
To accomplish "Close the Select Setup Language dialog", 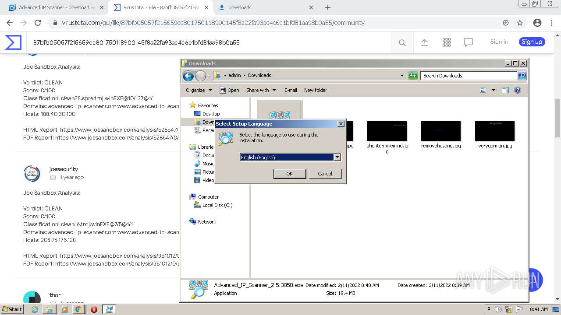I will click(341, 124).
